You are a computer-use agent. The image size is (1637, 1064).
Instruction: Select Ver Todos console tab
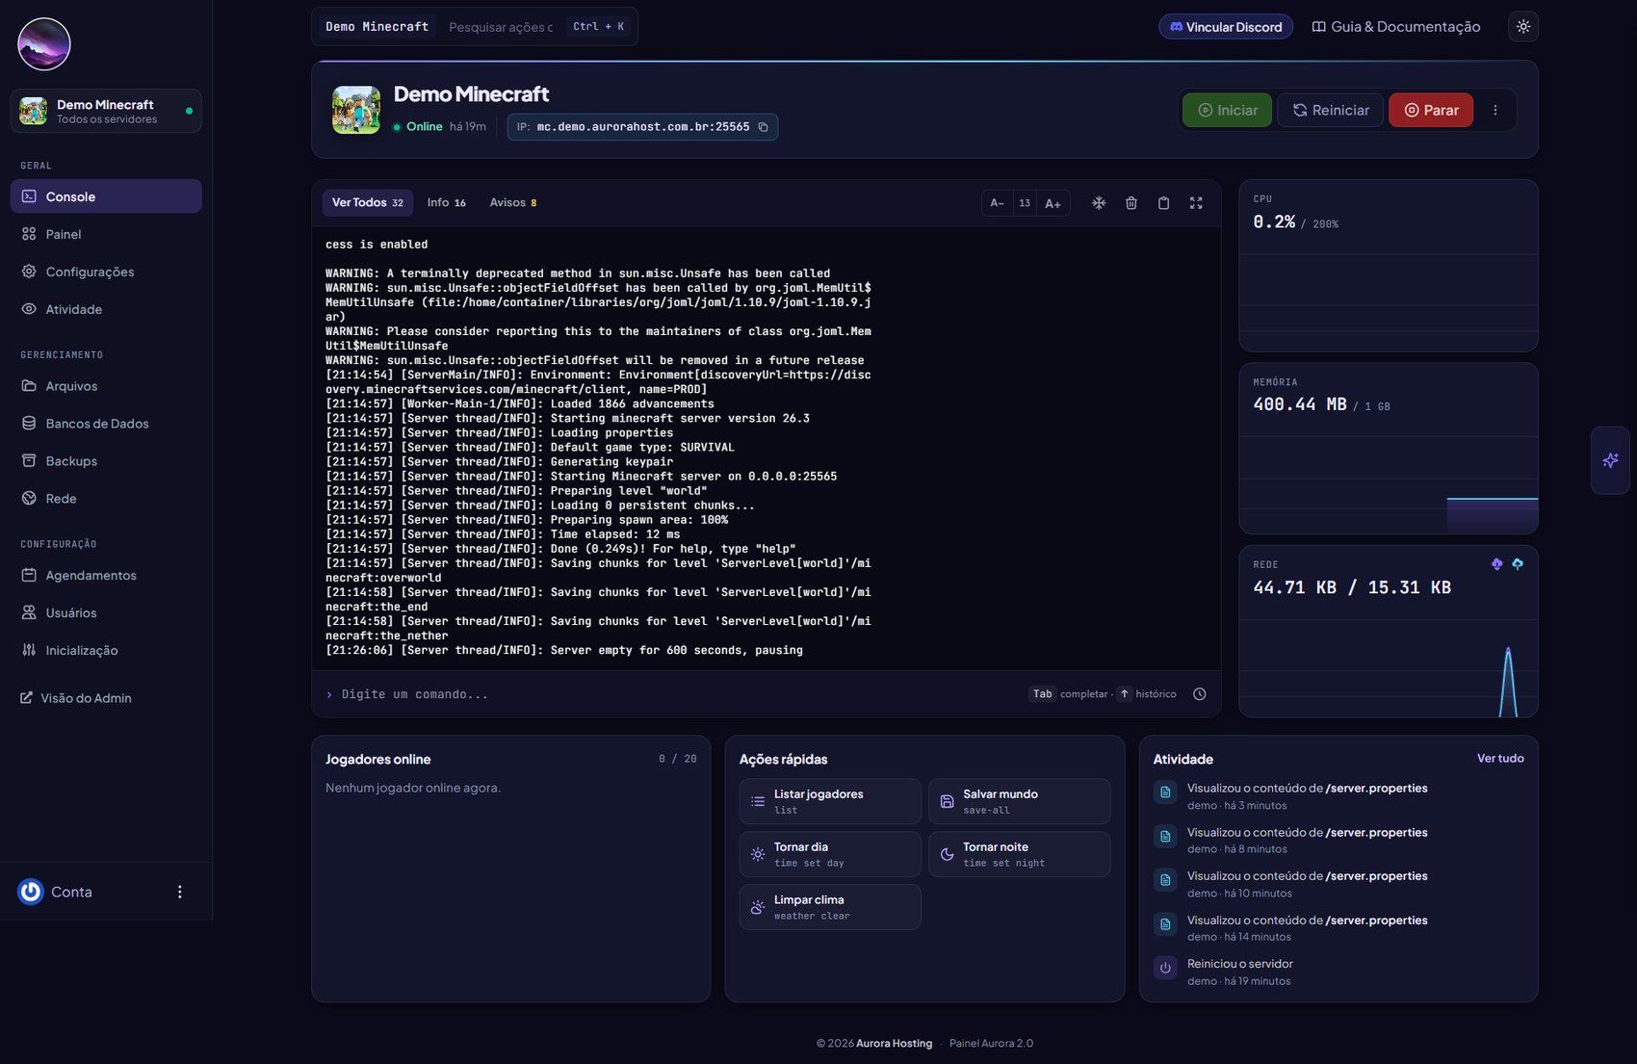coord(367,203)
